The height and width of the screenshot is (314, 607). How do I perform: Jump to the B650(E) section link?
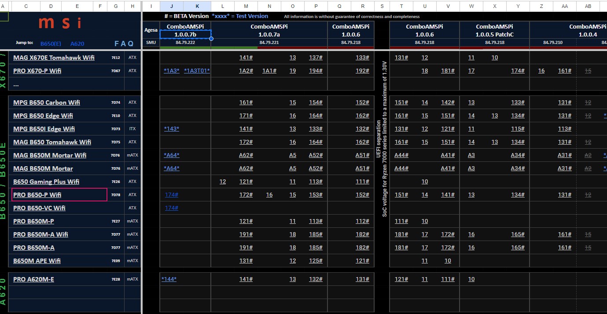pos(51,44)
